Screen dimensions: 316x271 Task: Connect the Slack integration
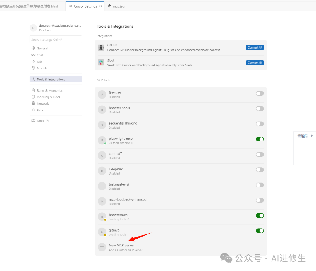[255, 63]
